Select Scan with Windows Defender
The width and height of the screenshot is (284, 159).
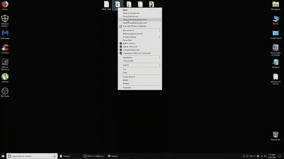click(140, 26)
